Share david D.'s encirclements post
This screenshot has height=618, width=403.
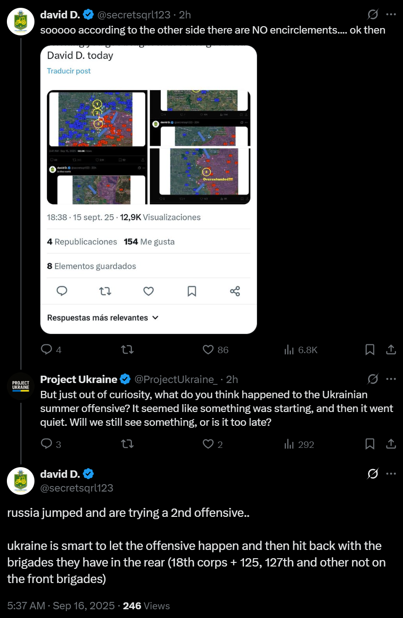tap(391, 350)
